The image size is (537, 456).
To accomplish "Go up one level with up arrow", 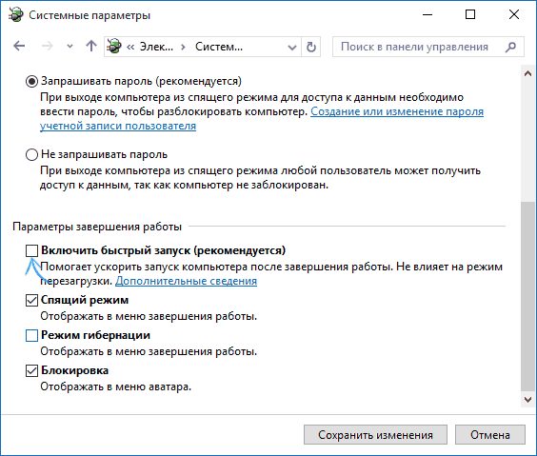I will (91, 46).
